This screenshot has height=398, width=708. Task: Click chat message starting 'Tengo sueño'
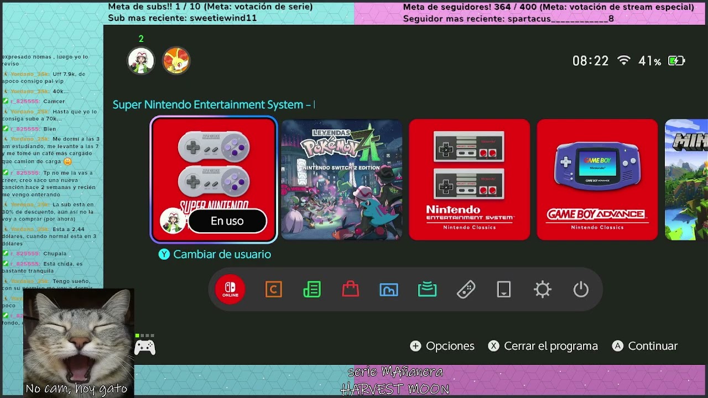pyautogui.click(x=47, y=285)
